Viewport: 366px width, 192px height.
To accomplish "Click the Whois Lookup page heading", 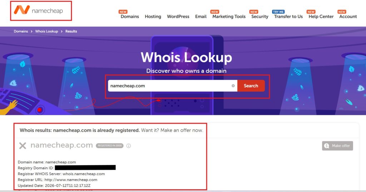I will 186,57.
